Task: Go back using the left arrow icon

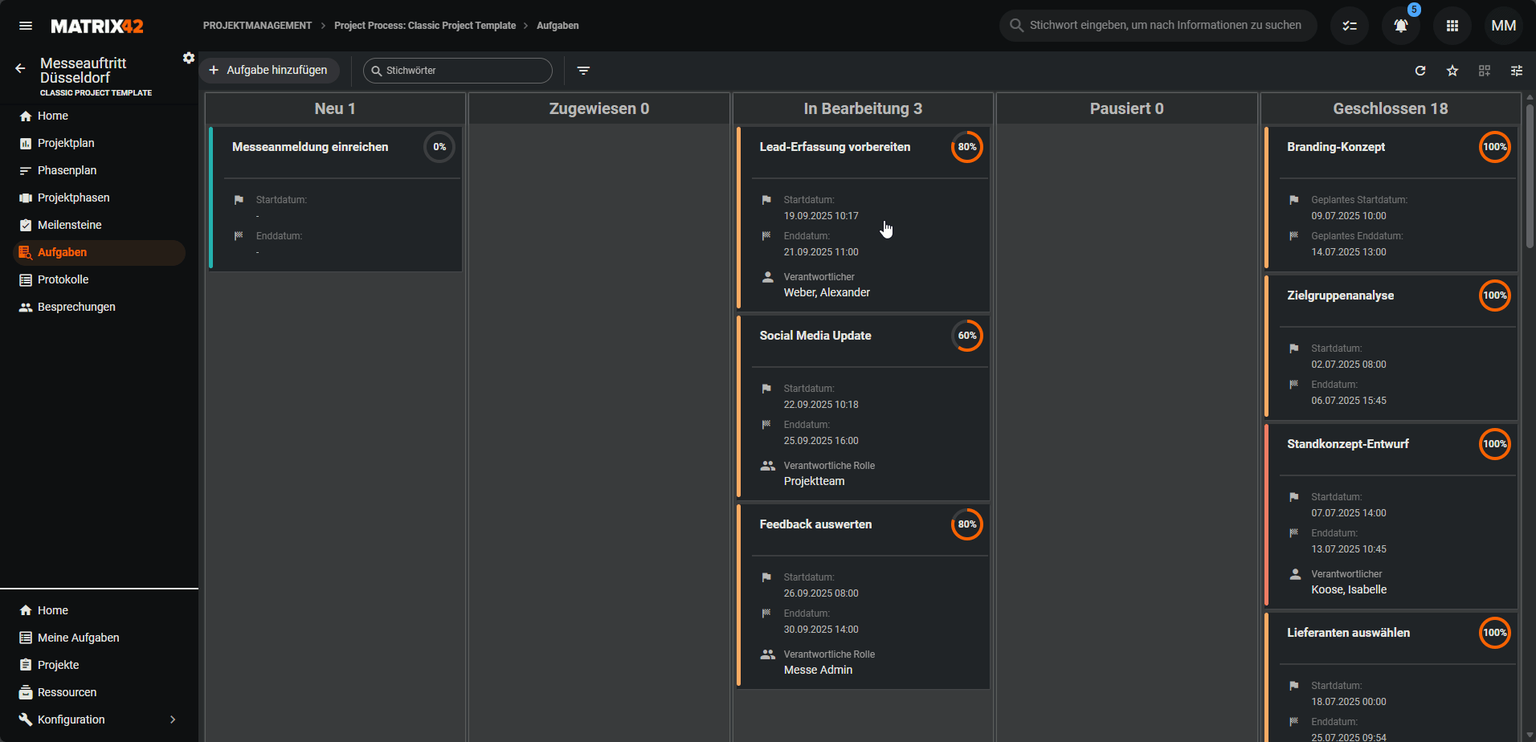Action: point(20,69)
